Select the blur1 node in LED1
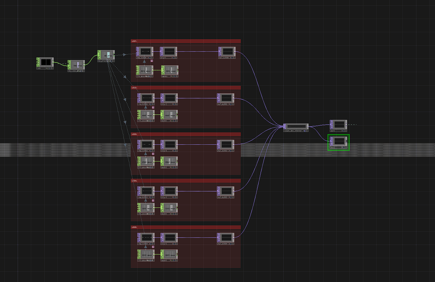The image size is (435, 282). tap(169, 51)
